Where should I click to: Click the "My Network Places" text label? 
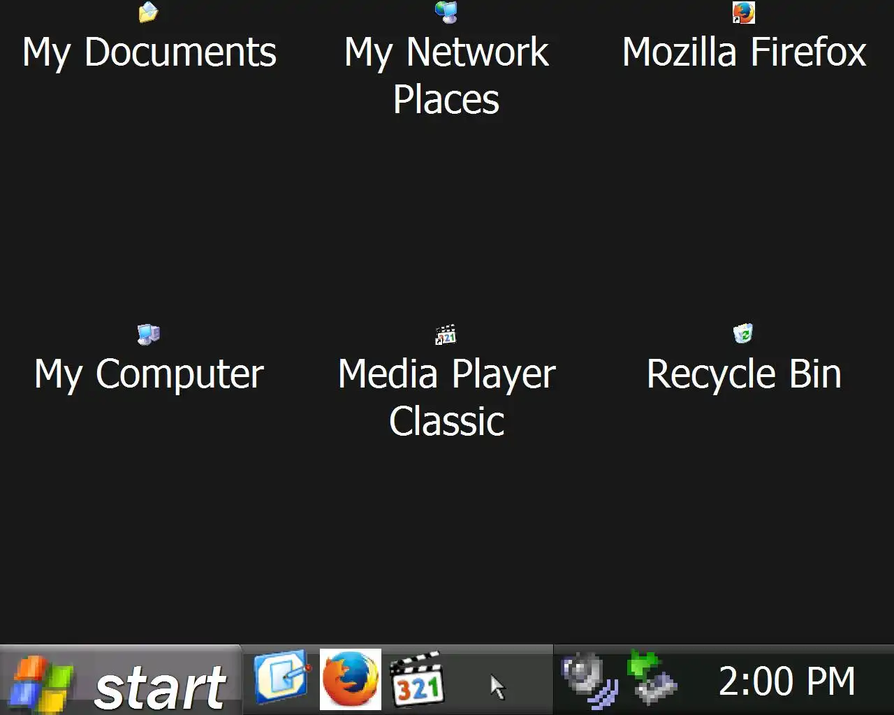click(x=446, y=75)
